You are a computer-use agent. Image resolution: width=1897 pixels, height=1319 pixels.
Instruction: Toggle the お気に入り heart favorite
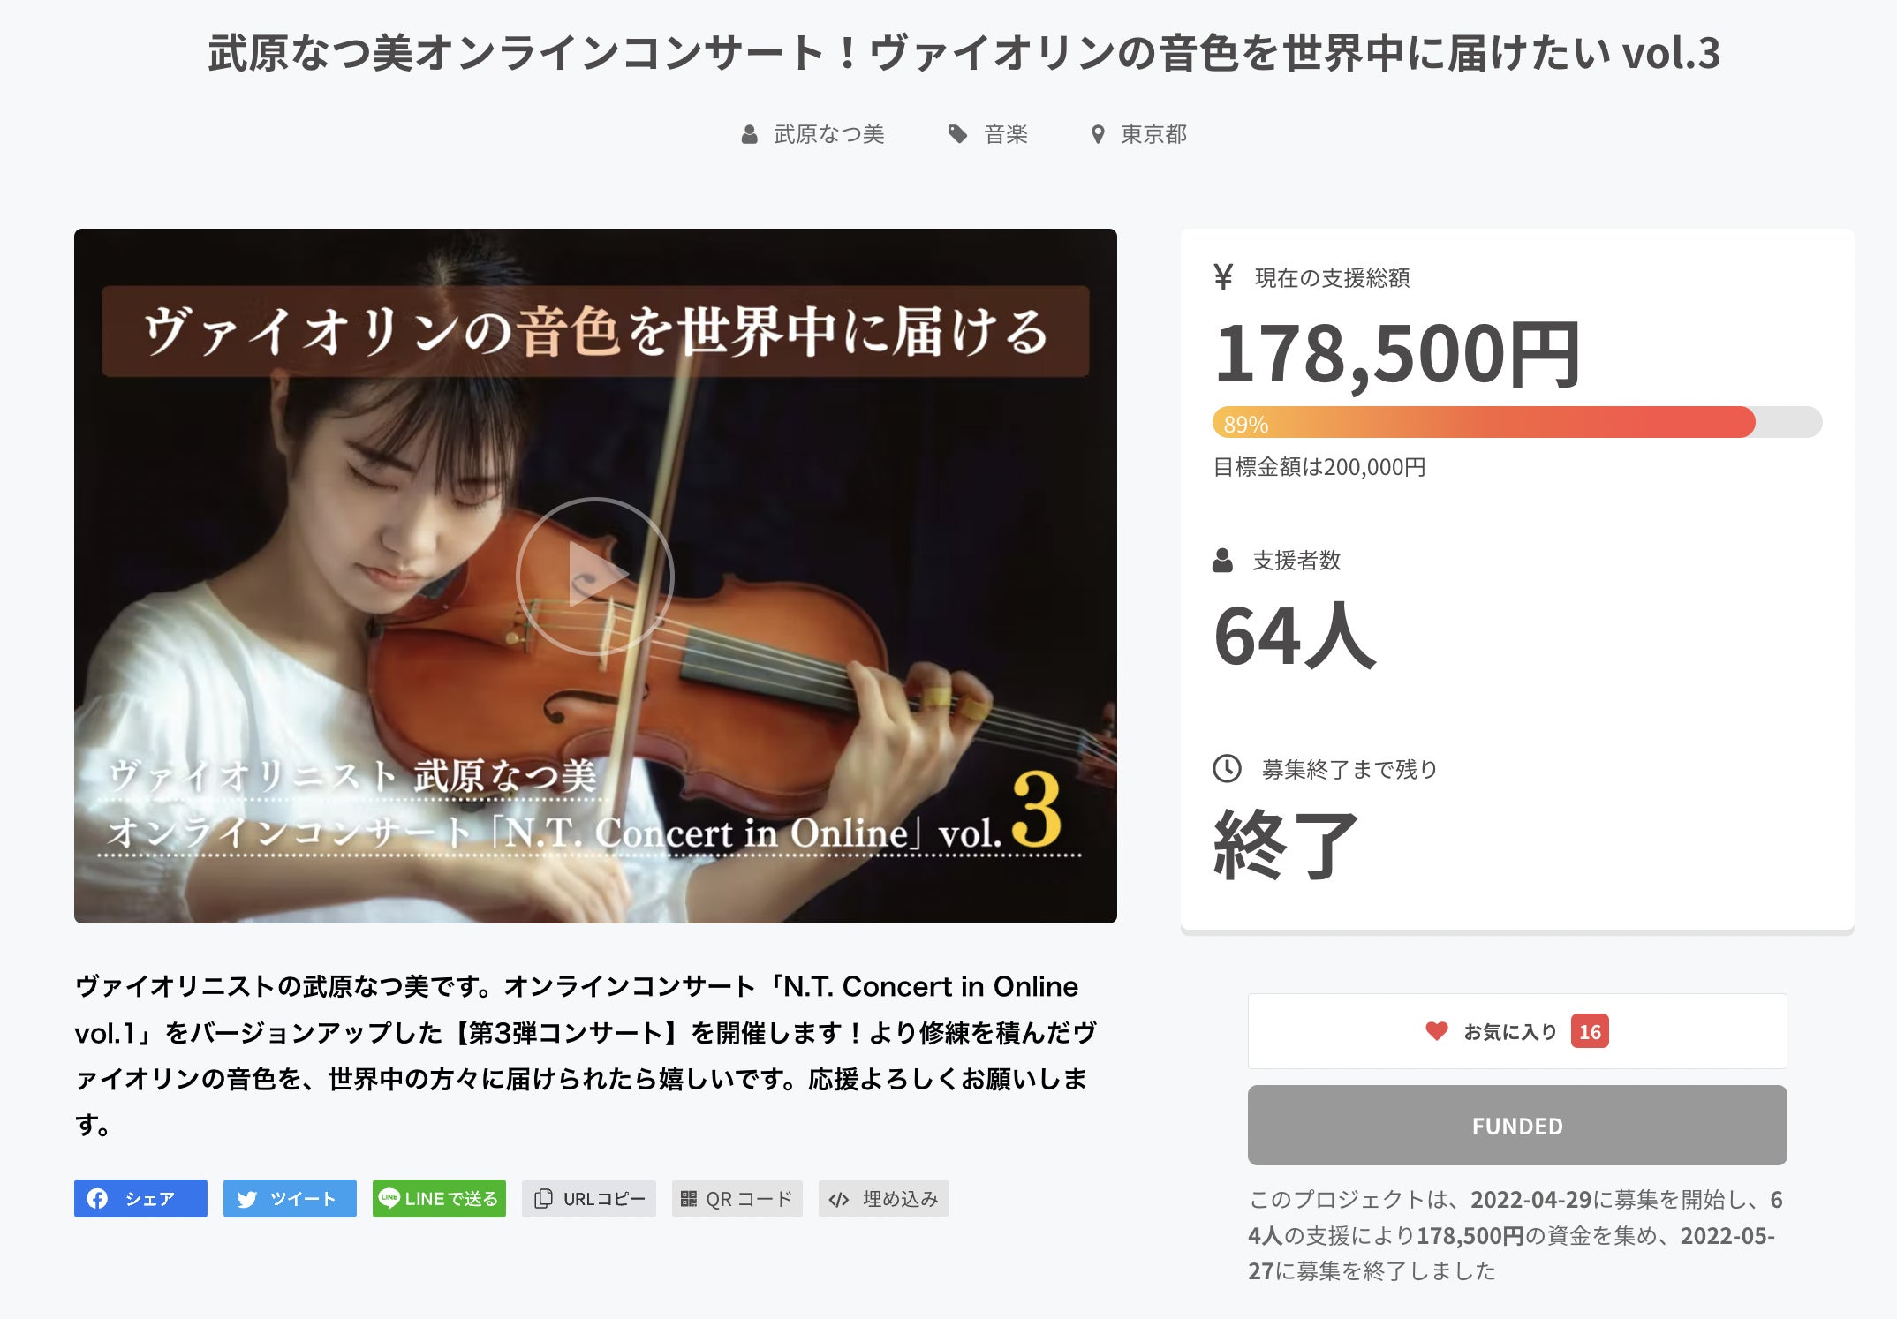1437,1031
